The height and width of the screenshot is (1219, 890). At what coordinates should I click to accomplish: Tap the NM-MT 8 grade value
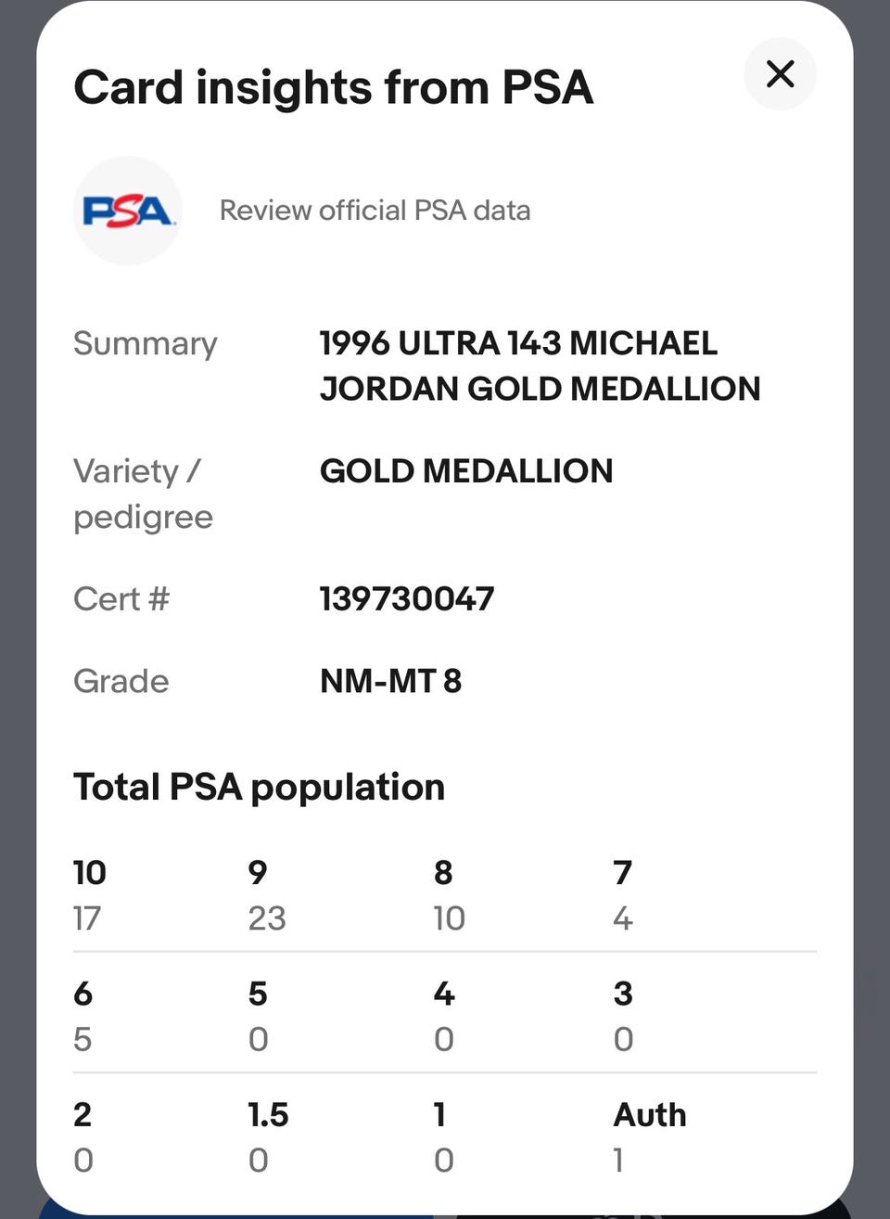click(x=390, y=682)
